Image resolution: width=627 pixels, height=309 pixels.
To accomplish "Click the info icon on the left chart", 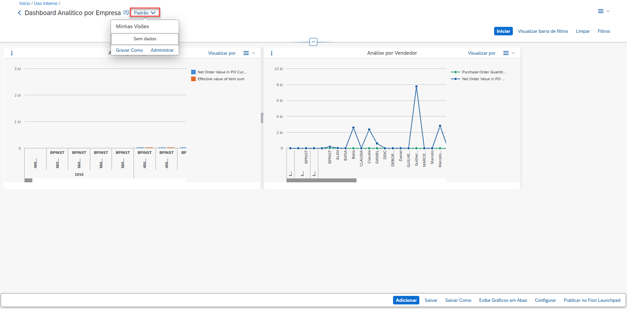I will (12, 53).
